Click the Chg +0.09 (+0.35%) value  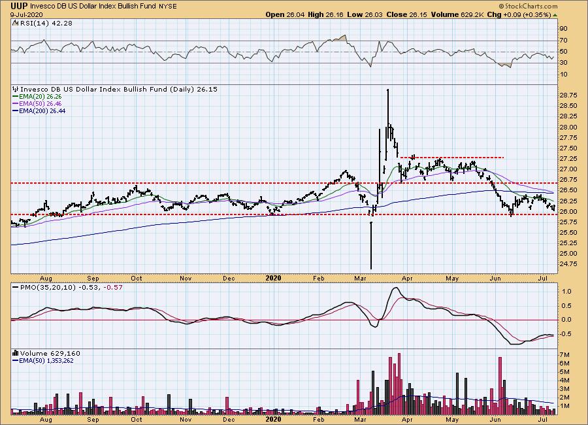[519, 14]
